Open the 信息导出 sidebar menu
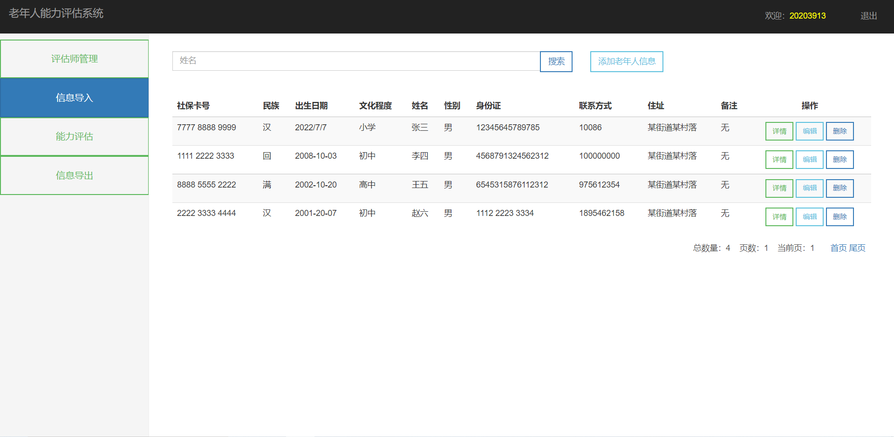Viewport: 894px width, 437px height. click(x=75, y=175)
